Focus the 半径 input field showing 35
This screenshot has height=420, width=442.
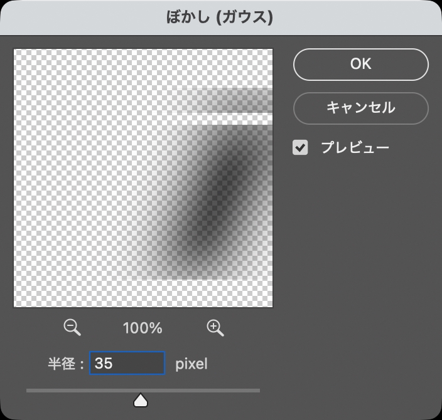tap(127, 363)
